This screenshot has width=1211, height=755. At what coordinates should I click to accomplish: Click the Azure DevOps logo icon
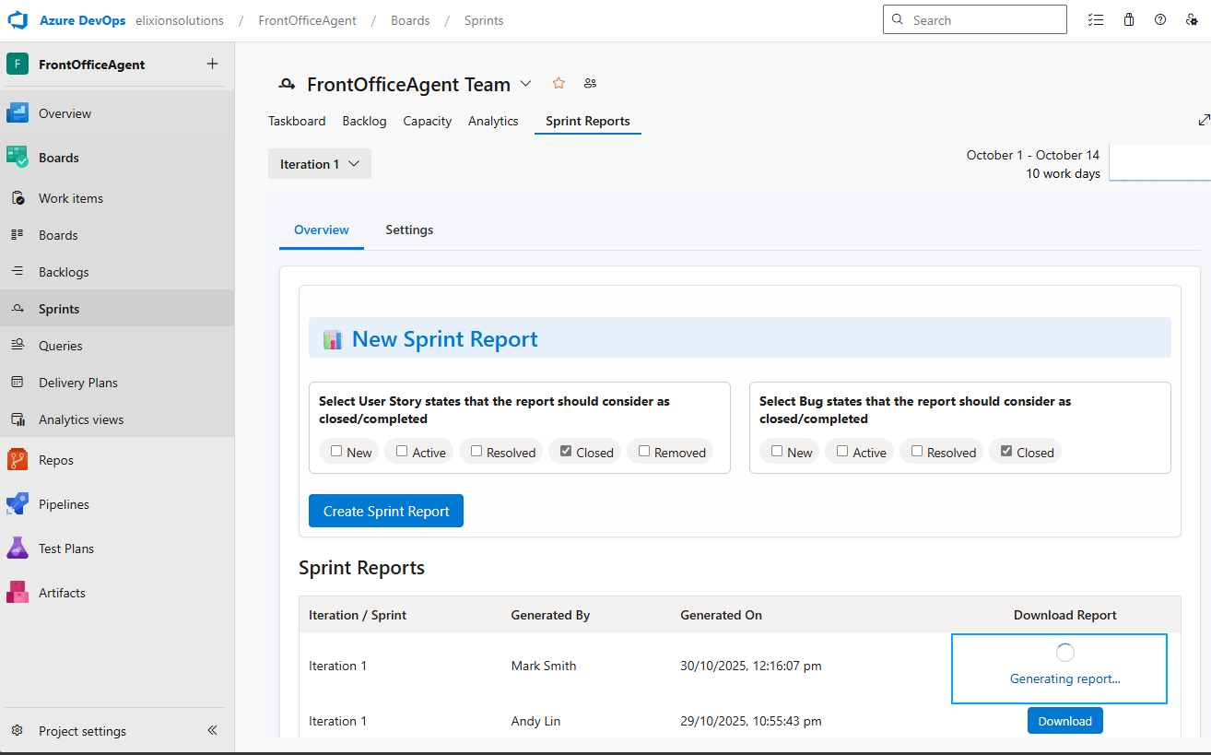[x=18, y=20]
